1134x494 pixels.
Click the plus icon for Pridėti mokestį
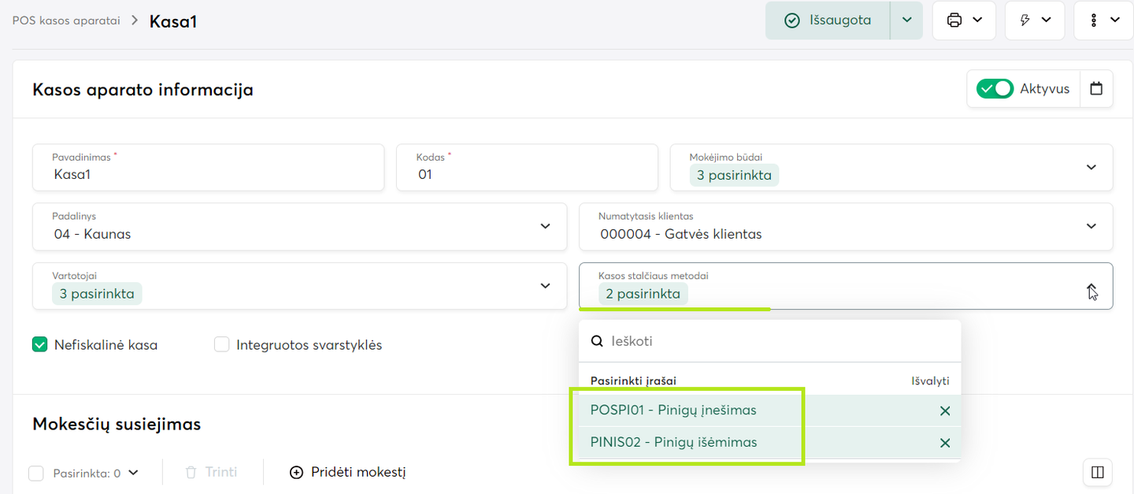(296, 473)
